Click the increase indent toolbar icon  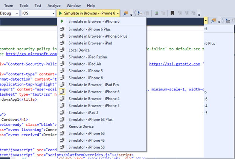156,13
